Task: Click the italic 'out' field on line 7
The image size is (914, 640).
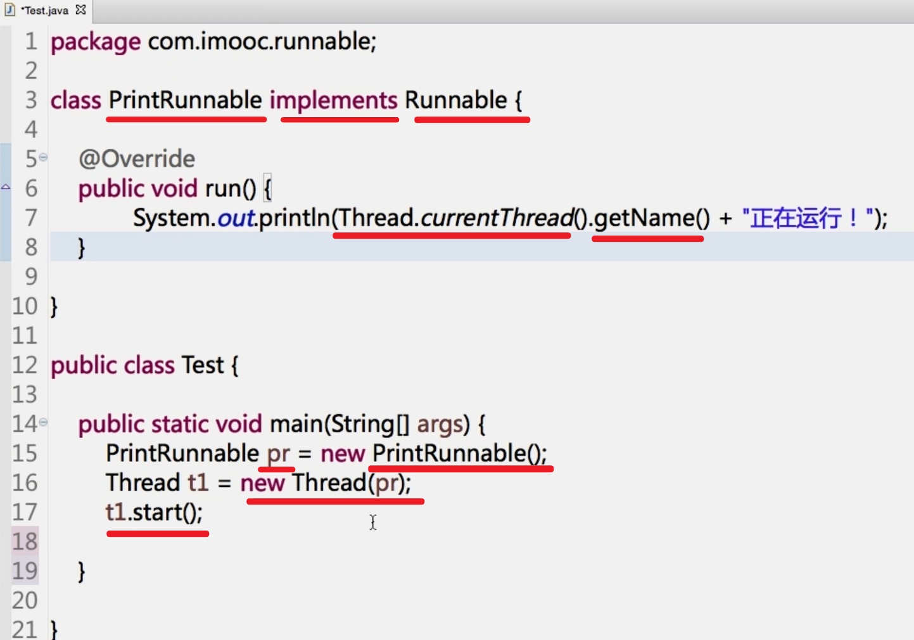Action: (x=236, y=218)
